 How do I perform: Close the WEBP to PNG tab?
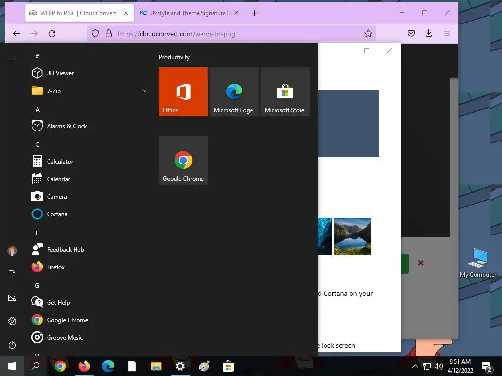tap(126, 13)
